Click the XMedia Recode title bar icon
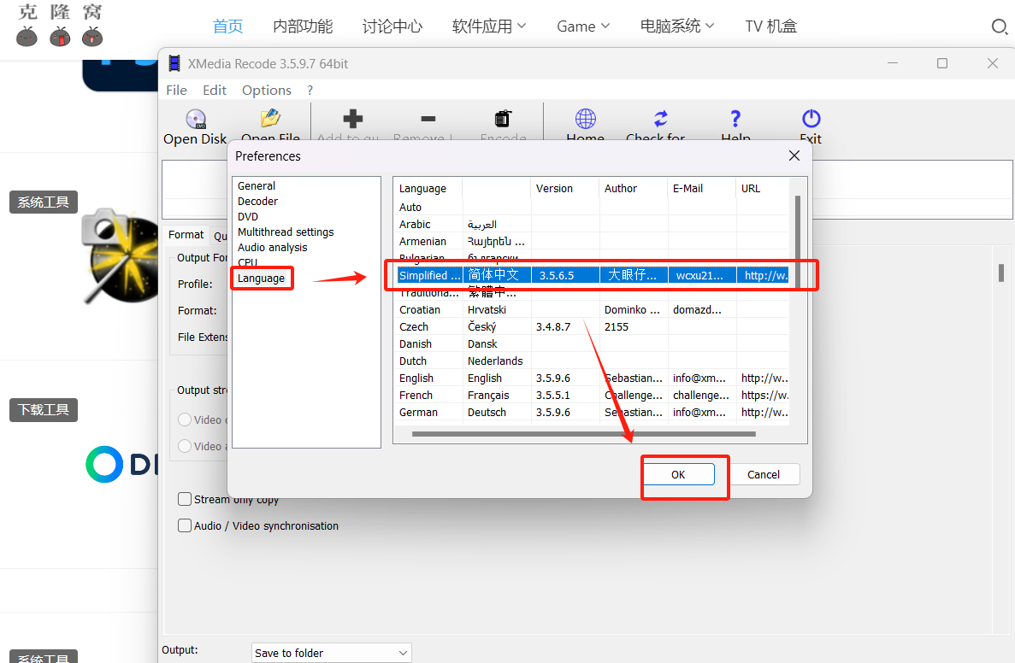The image size is (1015, 663). [x=174, y=63]
